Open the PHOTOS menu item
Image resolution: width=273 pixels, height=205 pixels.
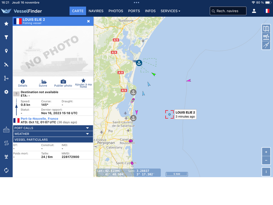[x=116, y=11]
